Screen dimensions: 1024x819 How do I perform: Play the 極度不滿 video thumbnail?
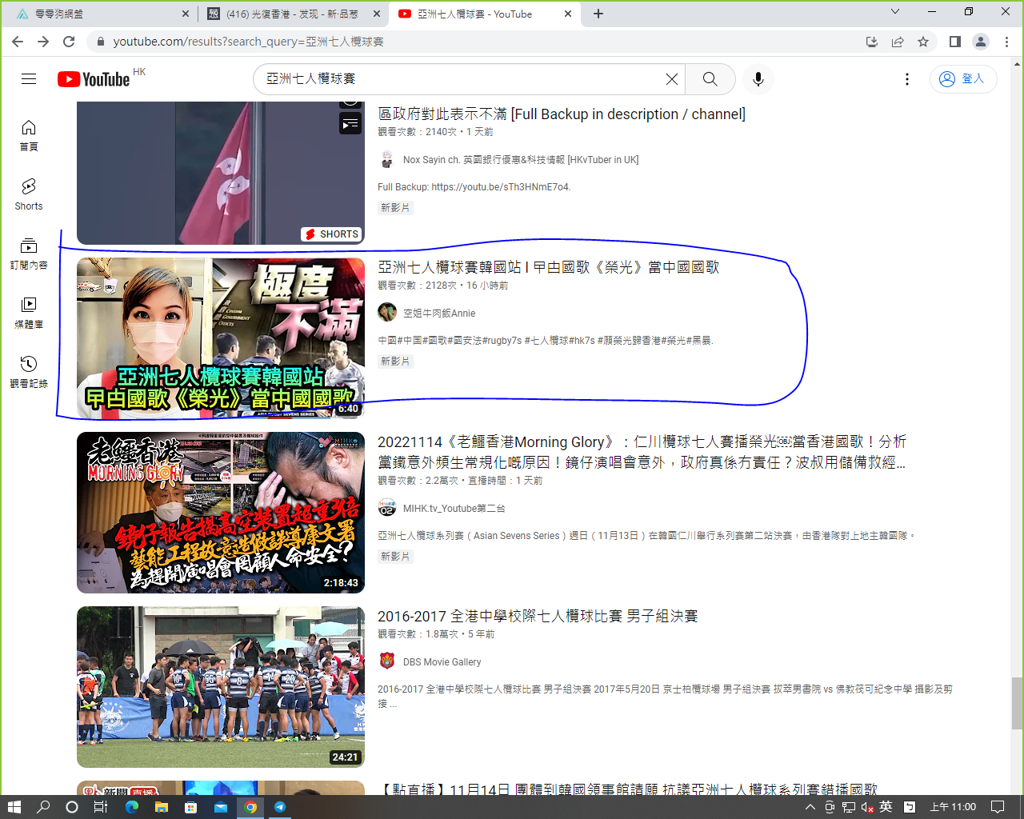click(x=221, y=338)
